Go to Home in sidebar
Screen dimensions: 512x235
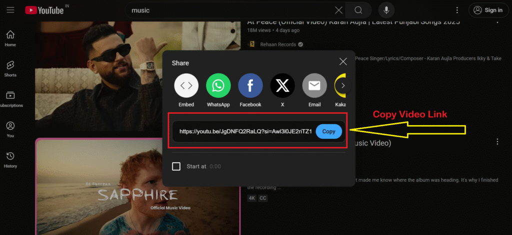tap(10, 38)
